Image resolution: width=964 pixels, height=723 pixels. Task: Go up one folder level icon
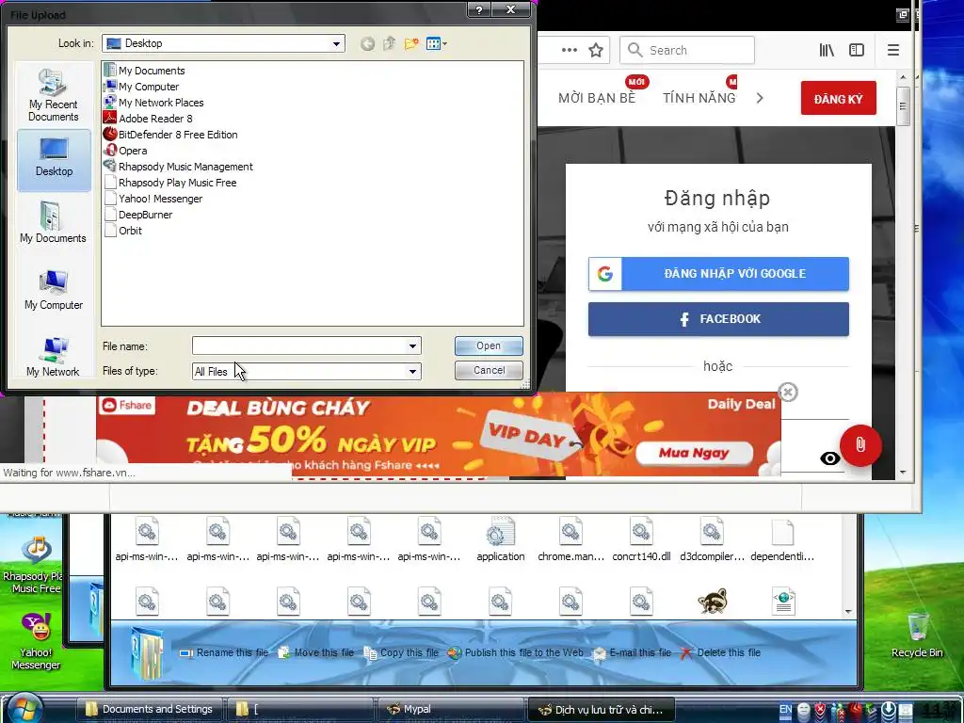pyautogui.click(x=389, y=43)
